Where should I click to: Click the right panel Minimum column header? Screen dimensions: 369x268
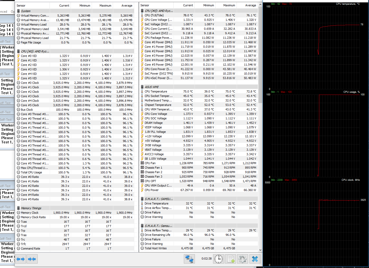[205, 5]
